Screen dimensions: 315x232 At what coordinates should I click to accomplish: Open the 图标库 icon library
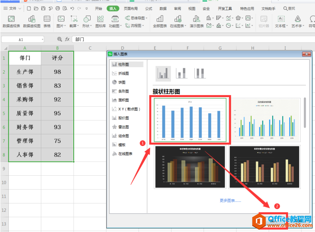(101, 22)
